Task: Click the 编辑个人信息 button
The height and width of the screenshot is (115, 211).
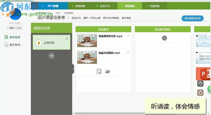Action: [x=15, y=28]
